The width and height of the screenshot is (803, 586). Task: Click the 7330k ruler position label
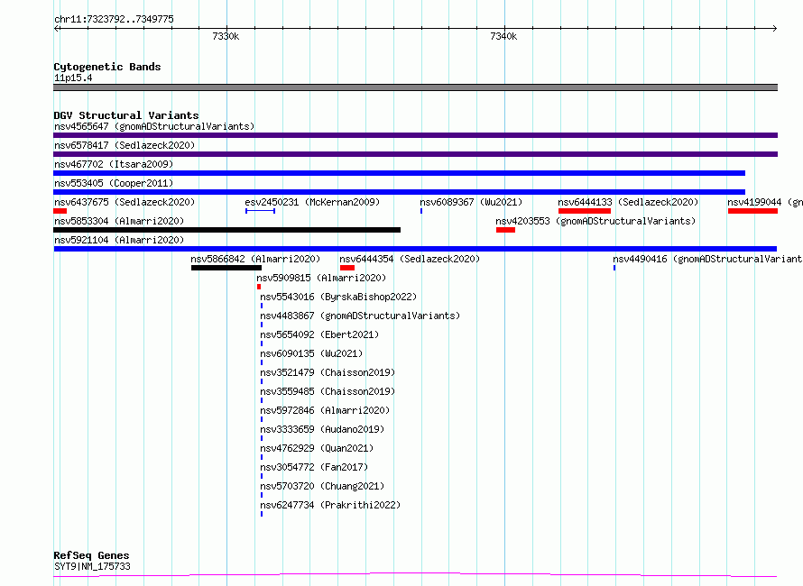tap(226, 36)
